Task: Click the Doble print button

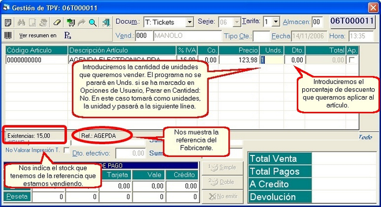Action: (222, 182)
